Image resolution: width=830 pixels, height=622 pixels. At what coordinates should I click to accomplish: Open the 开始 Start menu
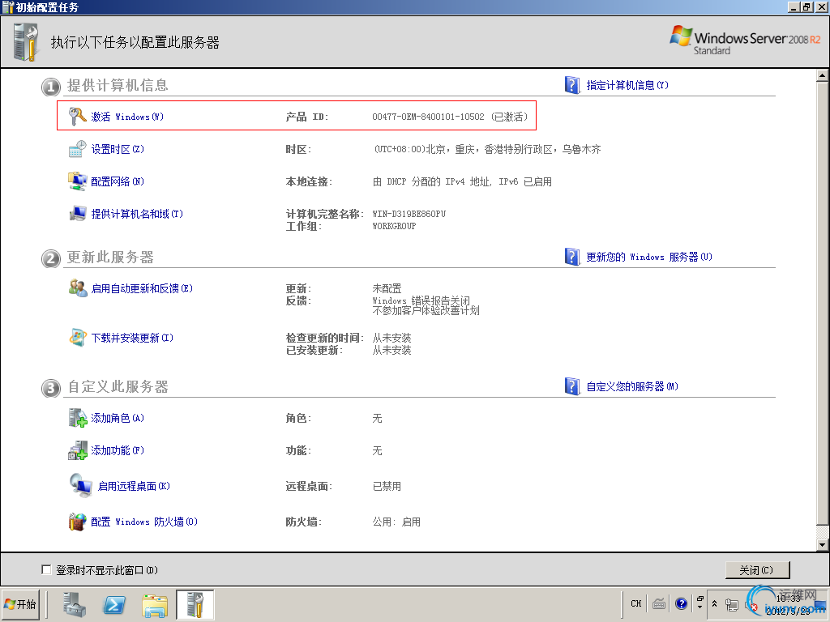pyautogui.click(x=20, y=604)
